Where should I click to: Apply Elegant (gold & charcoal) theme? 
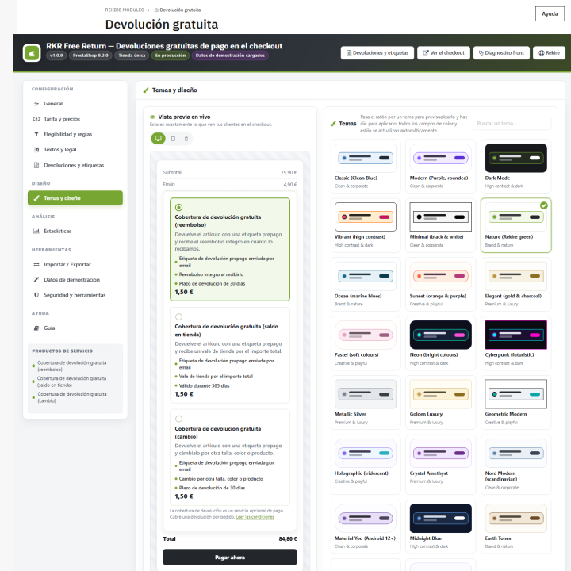pos(516,285)
